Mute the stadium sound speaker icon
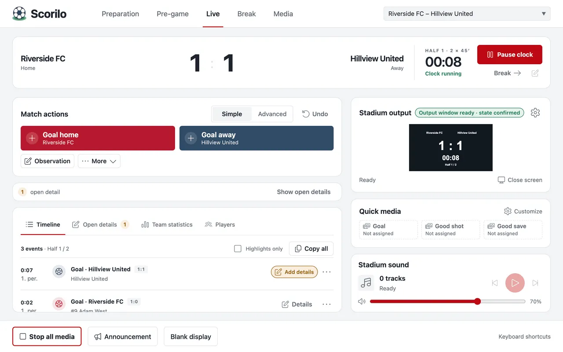This screenshot has height=352, width=563. coord(362,301)
